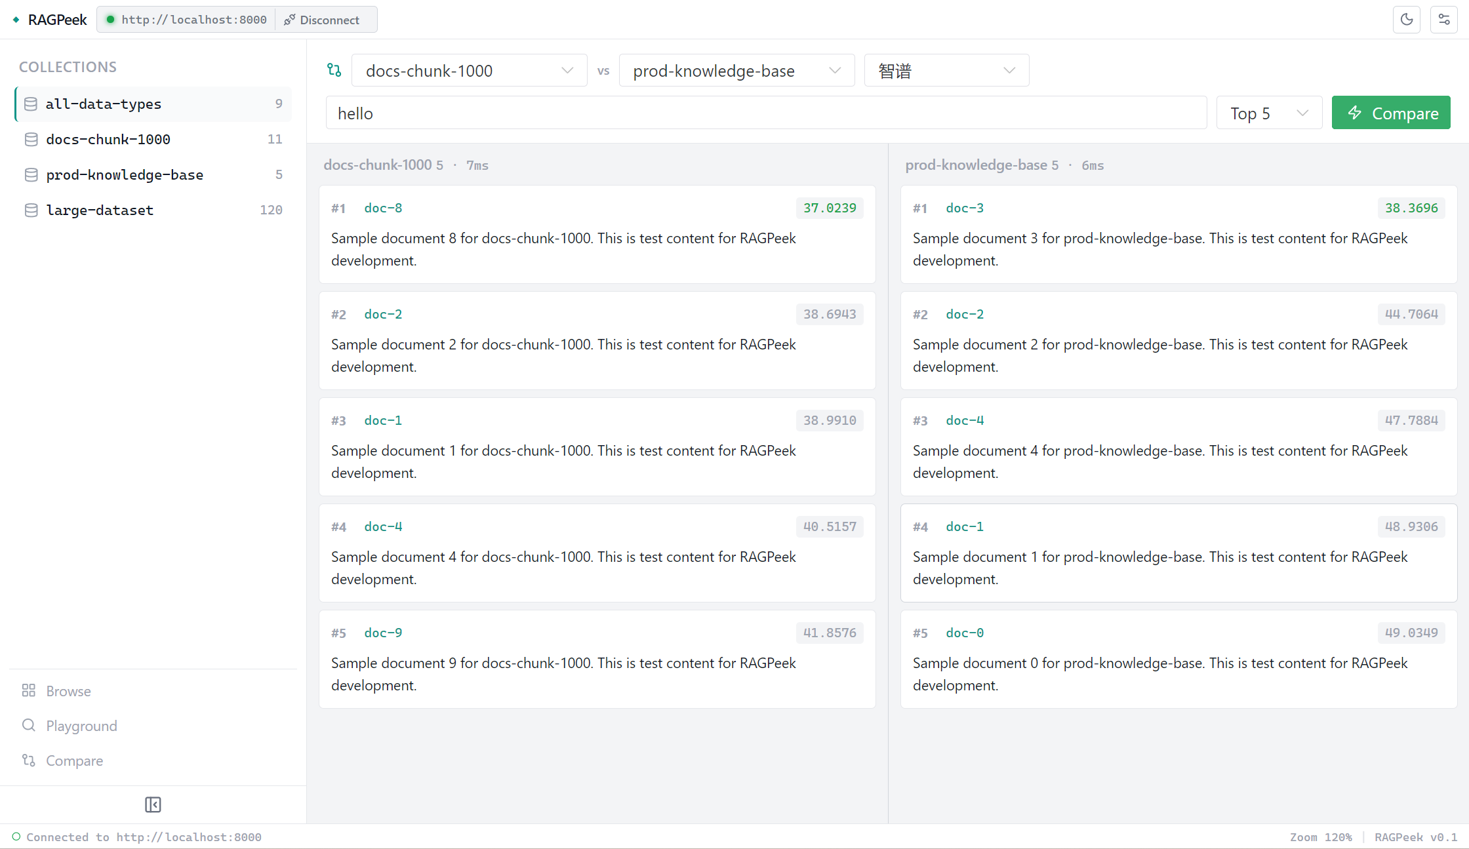This screenshot has height=849, width=1469.
Task: Select docs-chunk-1000 collection in sidebar
Action: [153, 139]
